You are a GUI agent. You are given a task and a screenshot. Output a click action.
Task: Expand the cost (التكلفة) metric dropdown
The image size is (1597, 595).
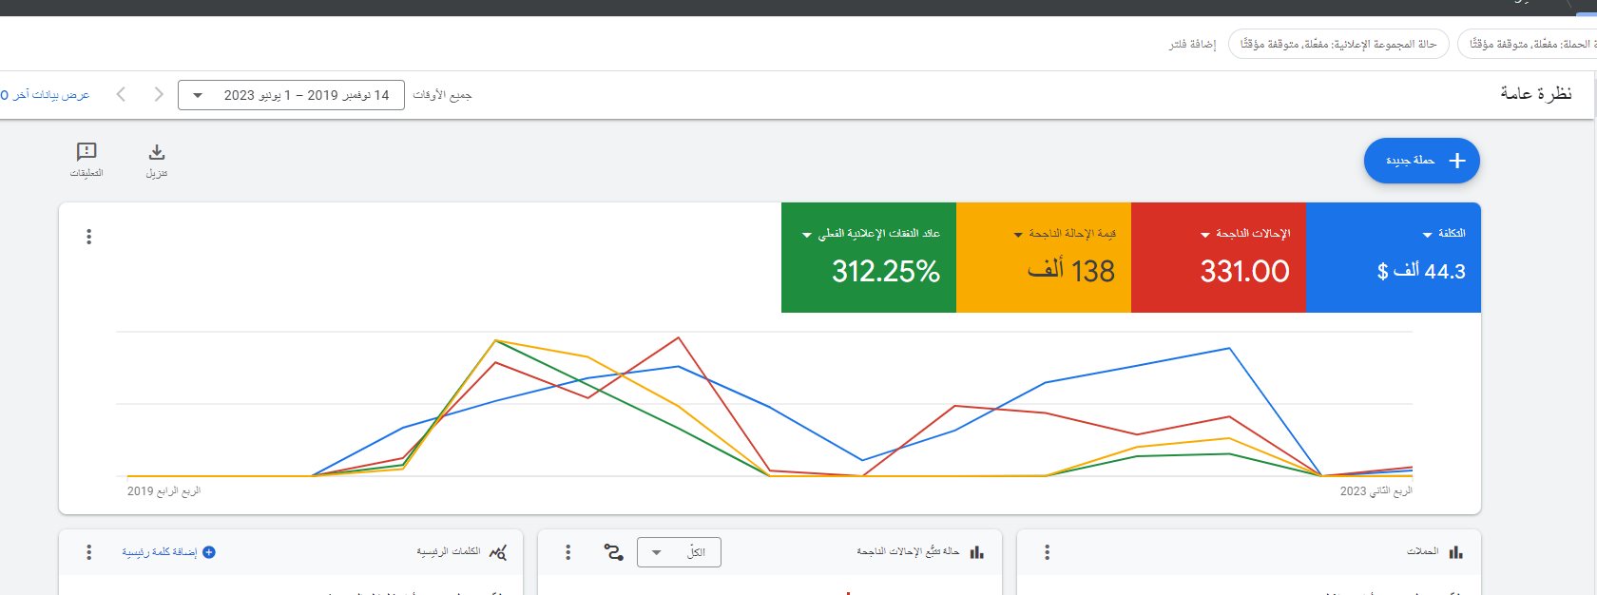[x=1427, y=235]
